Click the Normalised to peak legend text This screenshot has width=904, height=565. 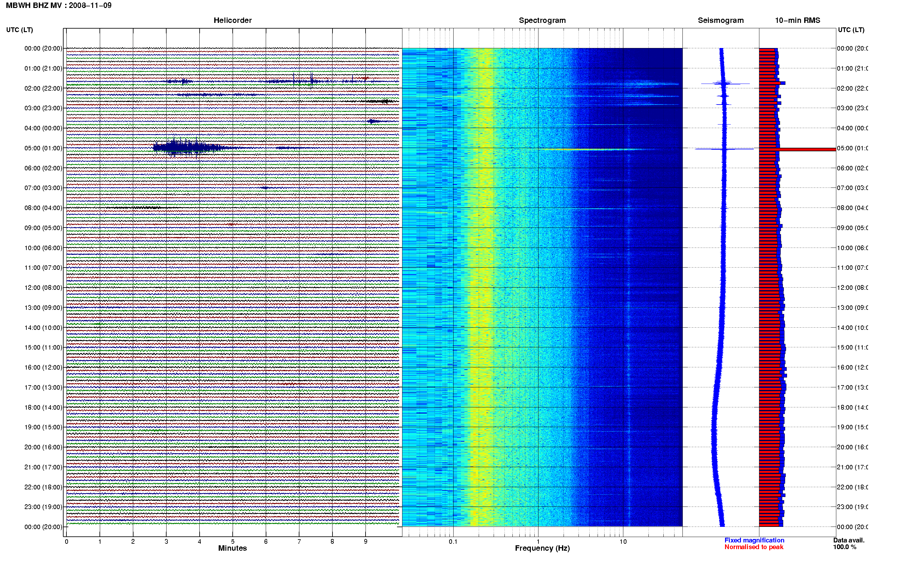pos(754,547)
